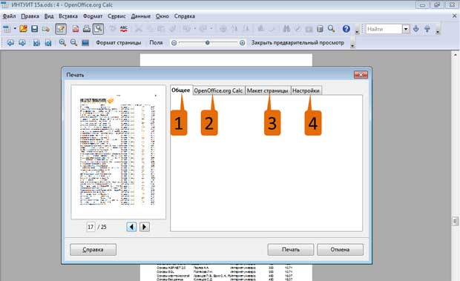Image resolution: width=460 pixels, height=281 pixels.
Task: Open the Help question mark icon
Action: pos(346,29)
